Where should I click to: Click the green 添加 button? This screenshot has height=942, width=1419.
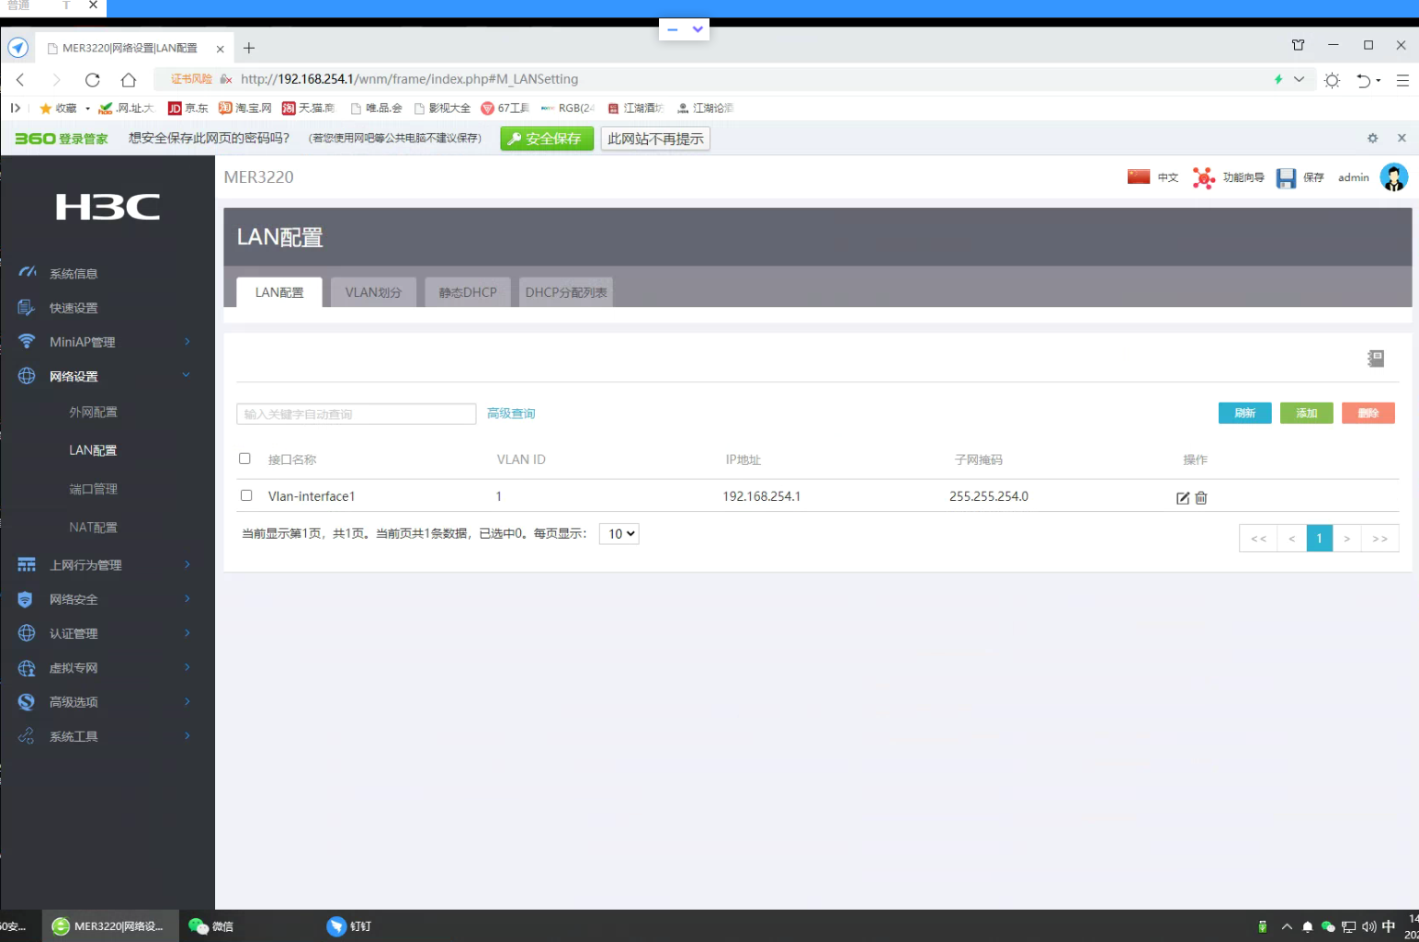click(1306, 414)
